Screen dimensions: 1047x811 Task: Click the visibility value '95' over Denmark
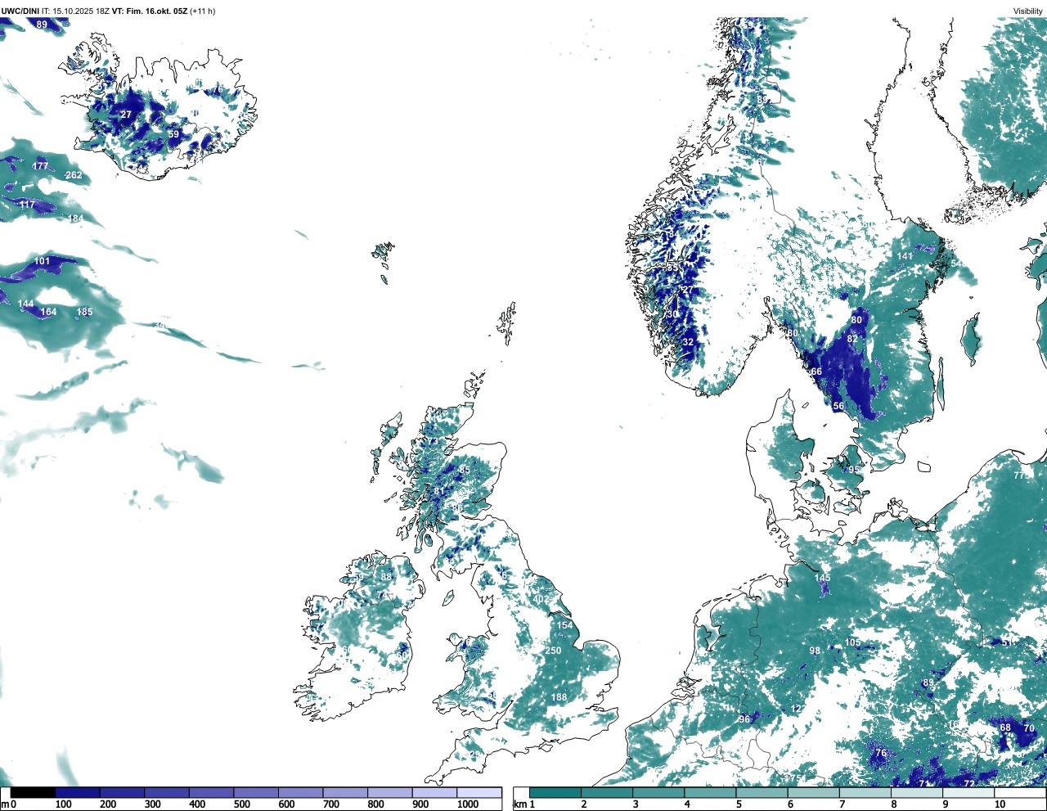853,470
